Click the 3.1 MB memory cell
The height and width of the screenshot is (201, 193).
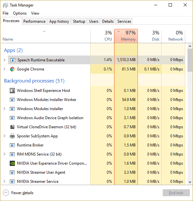[x=130, y=118]
